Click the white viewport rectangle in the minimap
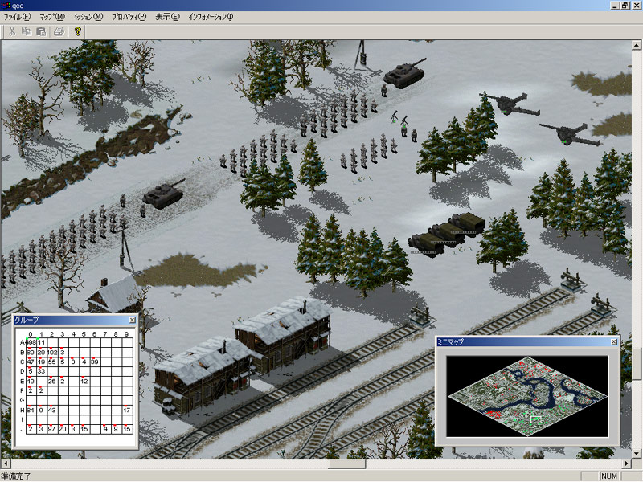This screenshot has height=482, width=643. [535, 419]
